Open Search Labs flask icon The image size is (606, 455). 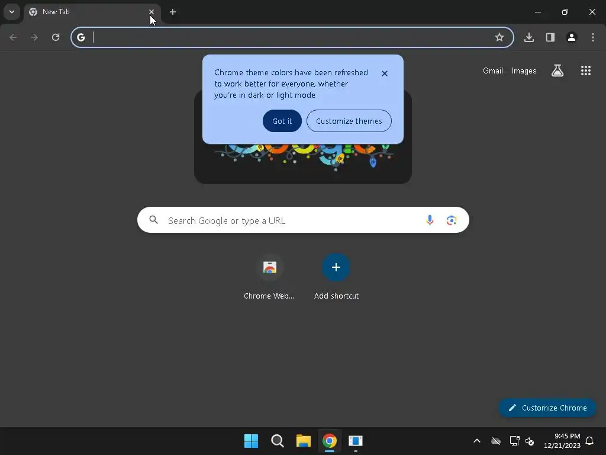coord(557,71)
